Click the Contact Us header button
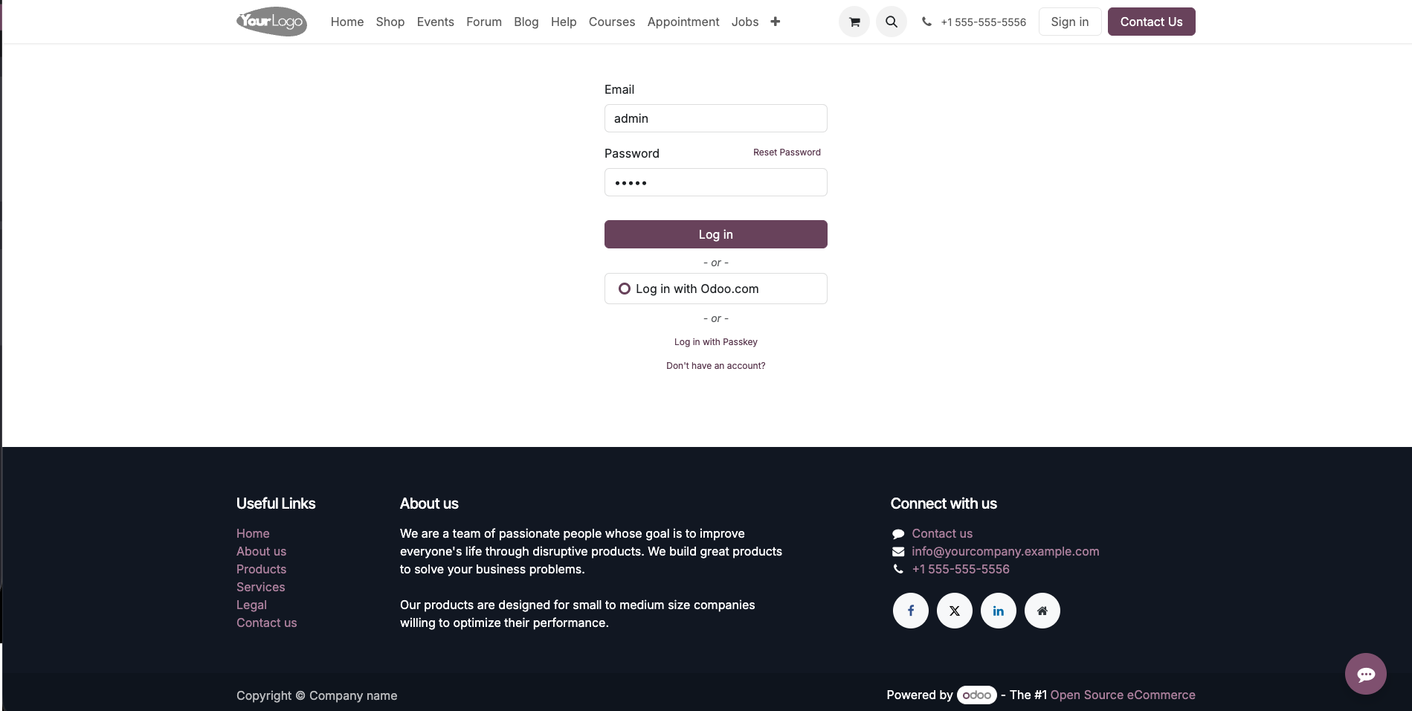The width and height of the screenshot is (1412, 711). click(x=1151, y=22)
